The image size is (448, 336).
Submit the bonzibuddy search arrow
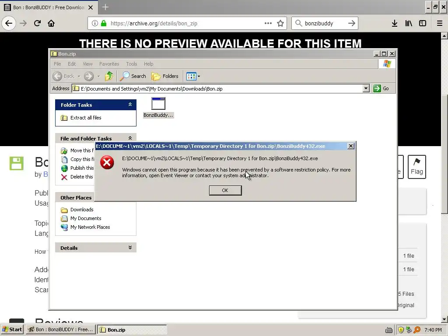point(352,23)
